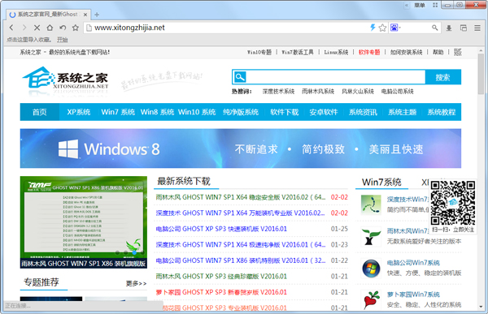The height and width of the screenshot is (314, 488).
Task: Open the 系统资讯 nav tab
Action: click(x=363, y=112)
